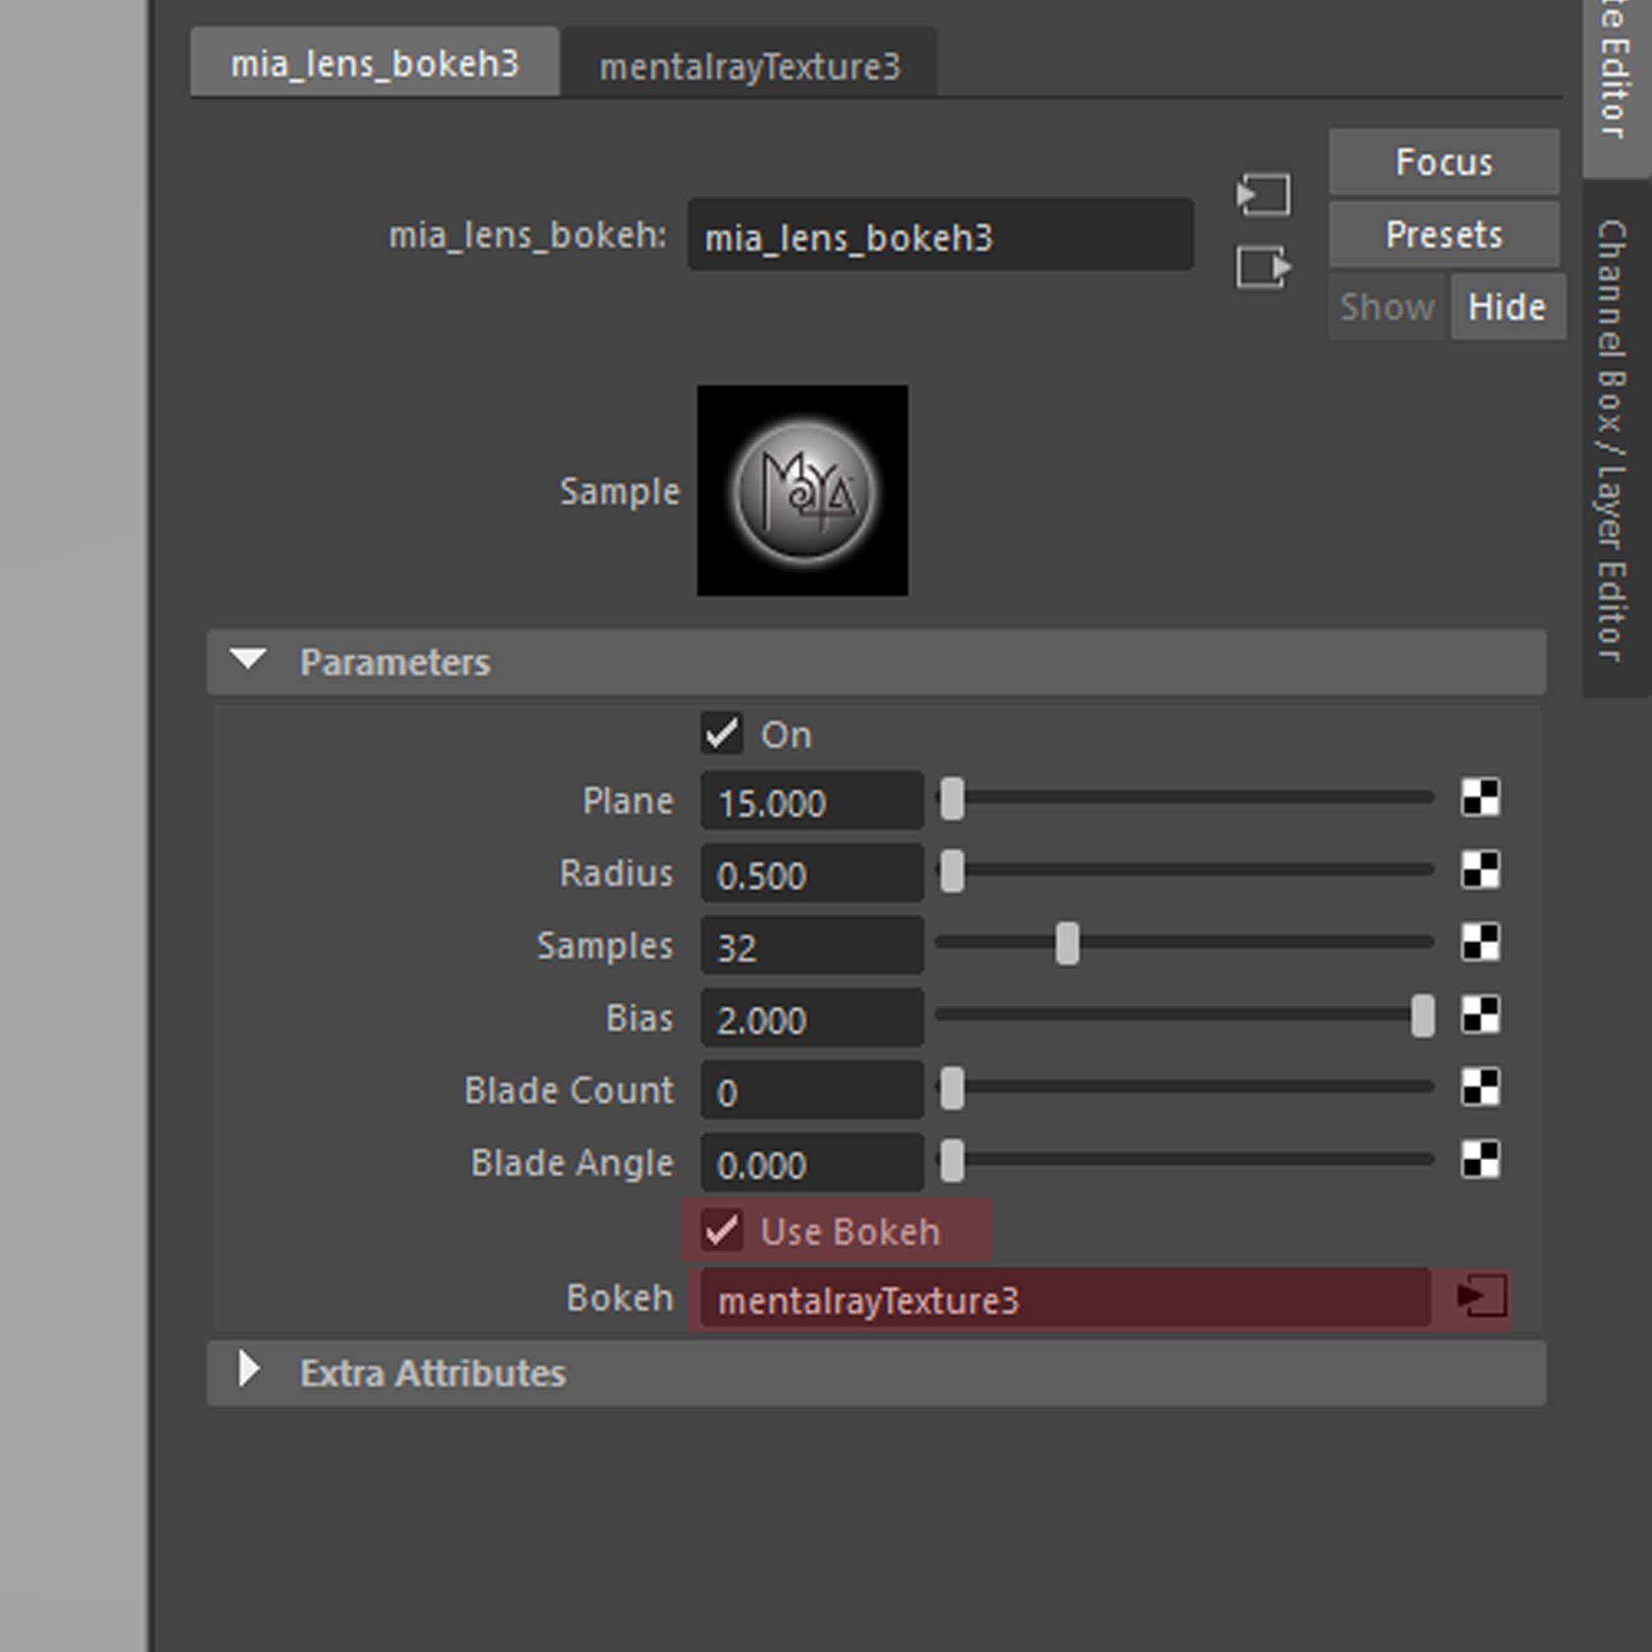The height and width of the screenshot is (1652, 1652).
Task: Select the mia_lens_bokeh3 tab
Action: pyautogui.click(x=374, y=65)
